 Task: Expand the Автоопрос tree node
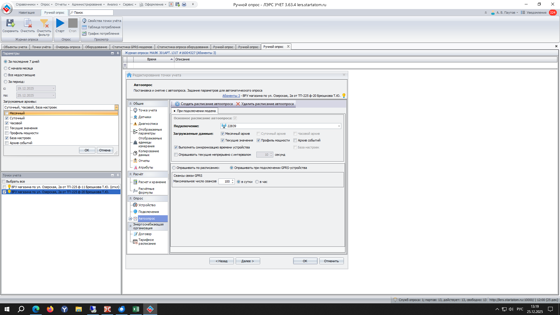coord(130,218)
